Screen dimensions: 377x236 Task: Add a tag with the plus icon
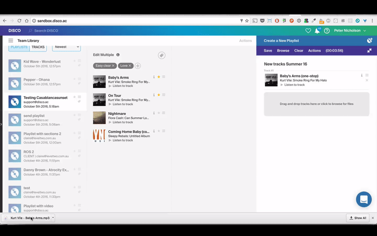pos(137,66)
